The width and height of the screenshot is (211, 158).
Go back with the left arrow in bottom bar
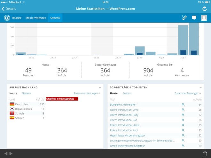coord(6,154)
